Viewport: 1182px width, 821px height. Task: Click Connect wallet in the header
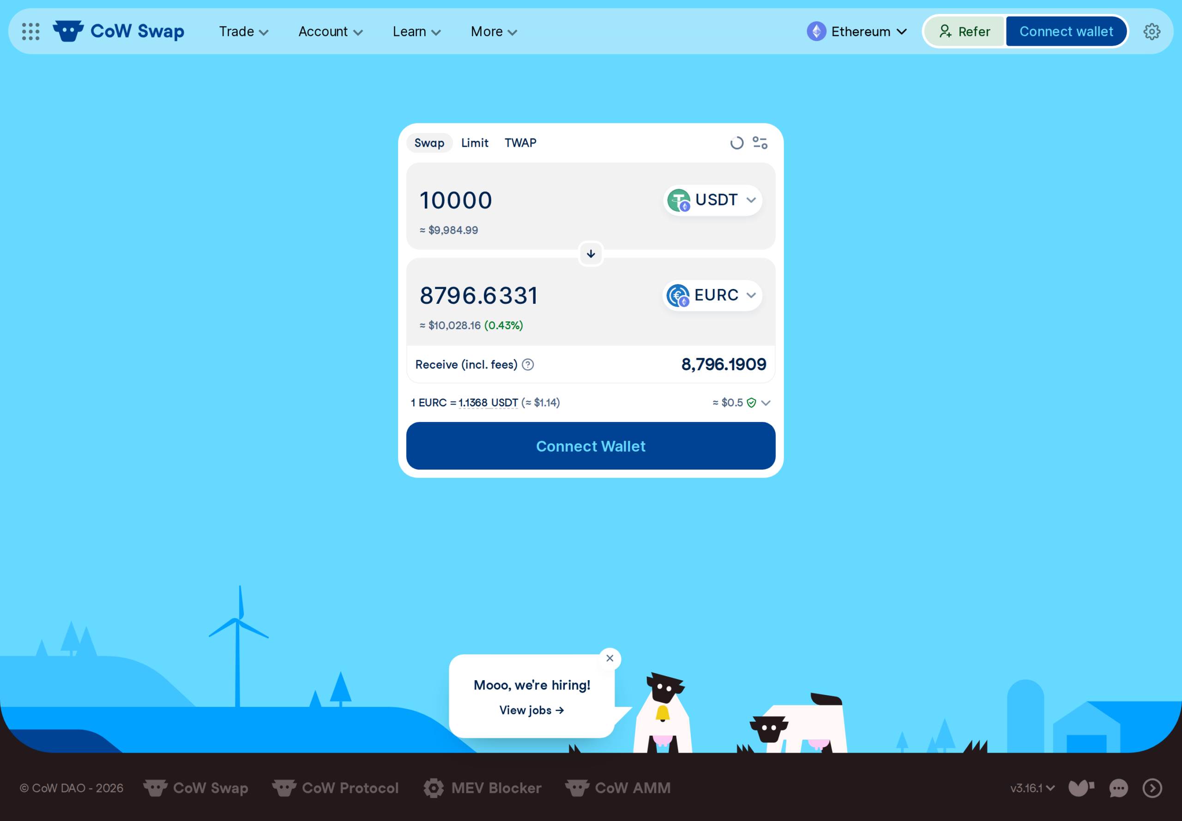point(1066,31)
